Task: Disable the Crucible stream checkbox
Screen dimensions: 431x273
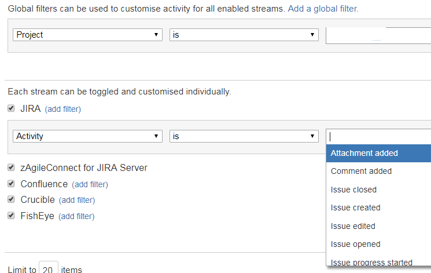Action: pos(11,199)
